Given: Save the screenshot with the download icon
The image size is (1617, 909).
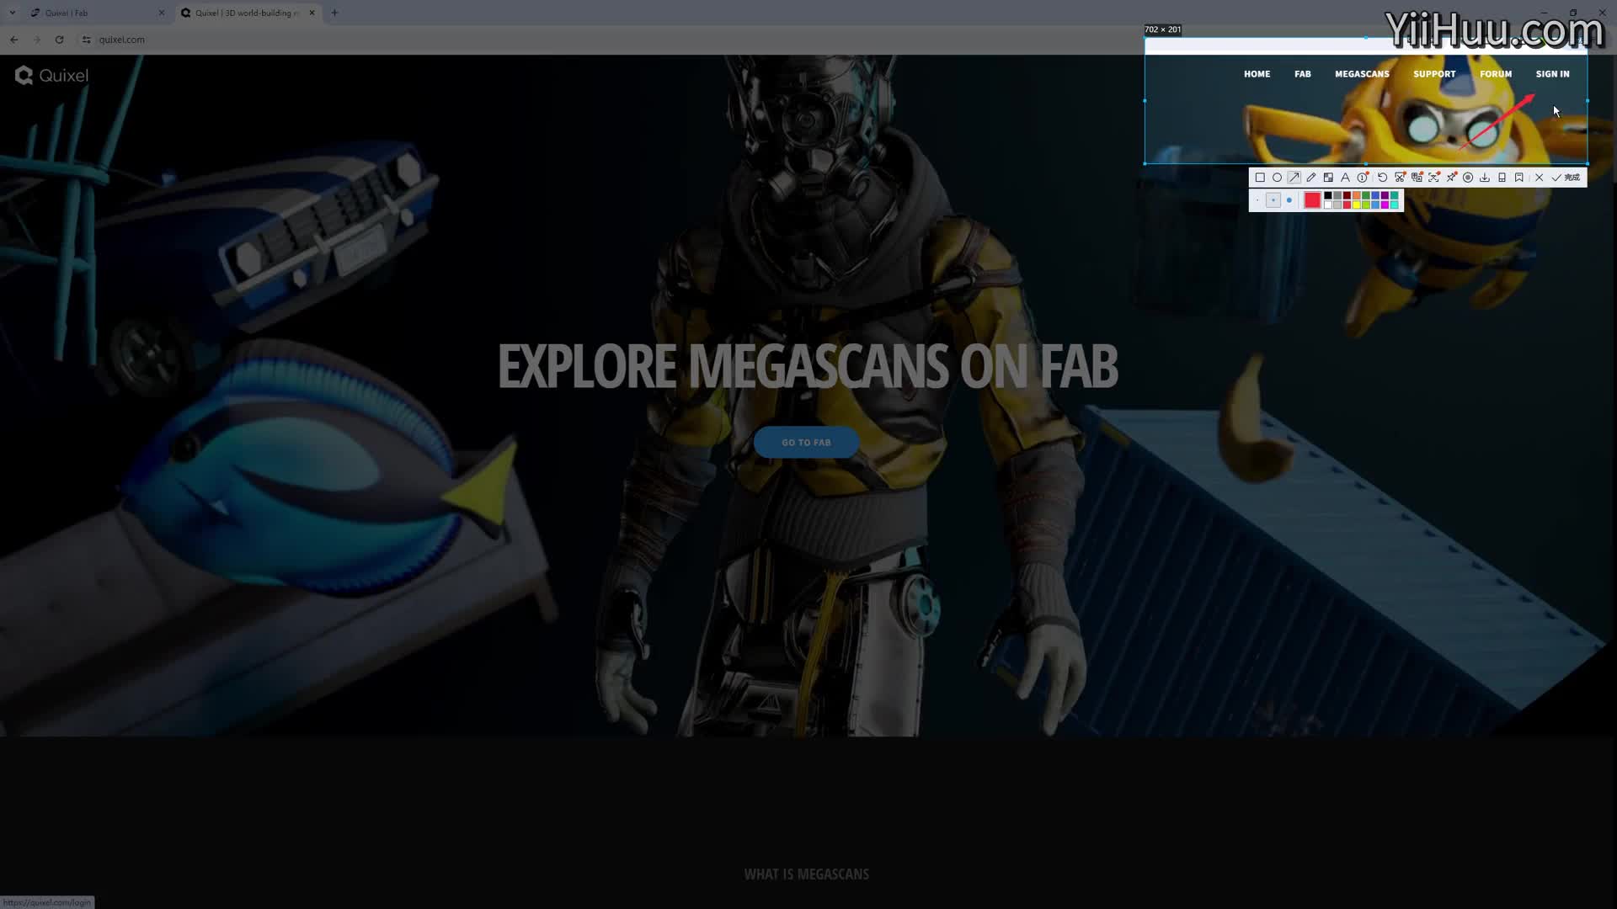Looking at the screenshot, I should click(x=1485, y=178).
